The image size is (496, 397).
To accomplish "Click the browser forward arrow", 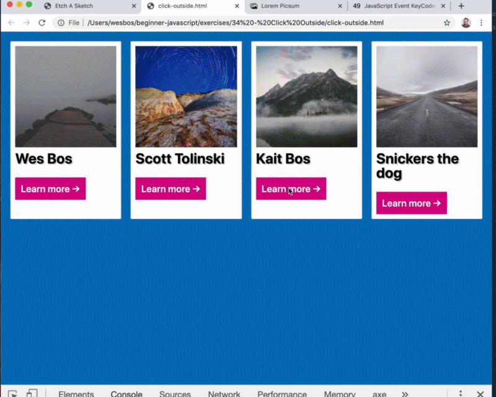I will 27,23.
